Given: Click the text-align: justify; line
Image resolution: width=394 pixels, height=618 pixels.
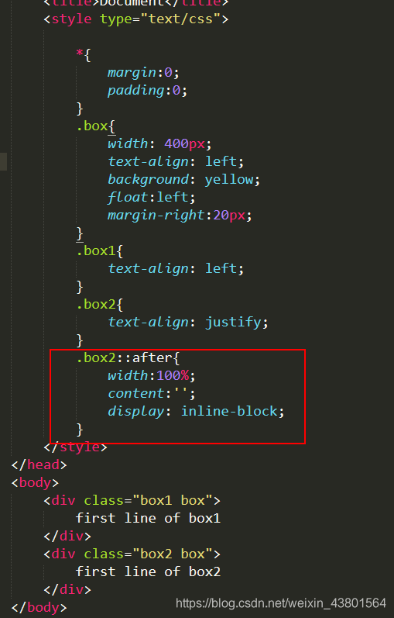Looking at the screenshot, I should point(188,323).
